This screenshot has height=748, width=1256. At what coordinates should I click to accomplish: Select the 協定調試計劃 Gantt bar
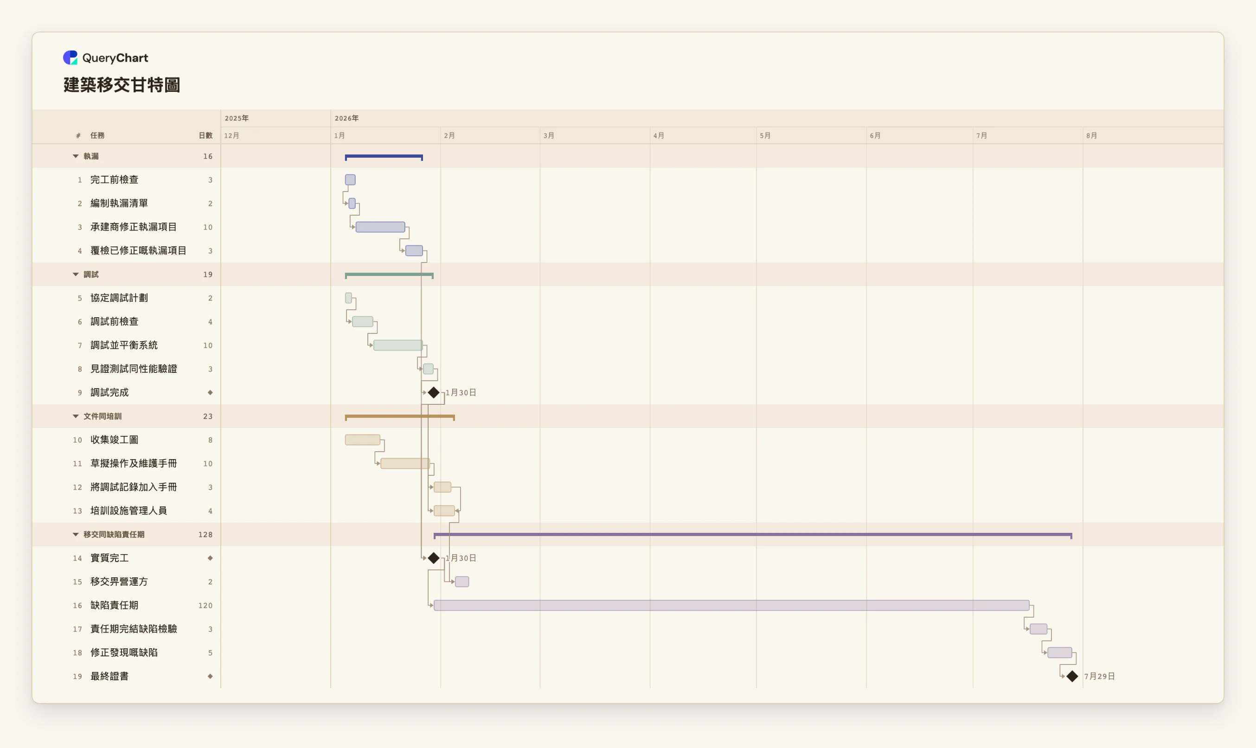coord(349,298)
